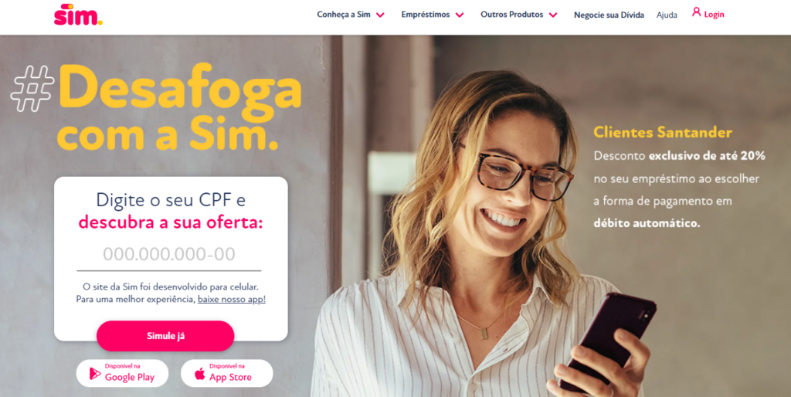Click the Apple logo icon
Viewport: 791px width, 397px height.
[200, 374]
